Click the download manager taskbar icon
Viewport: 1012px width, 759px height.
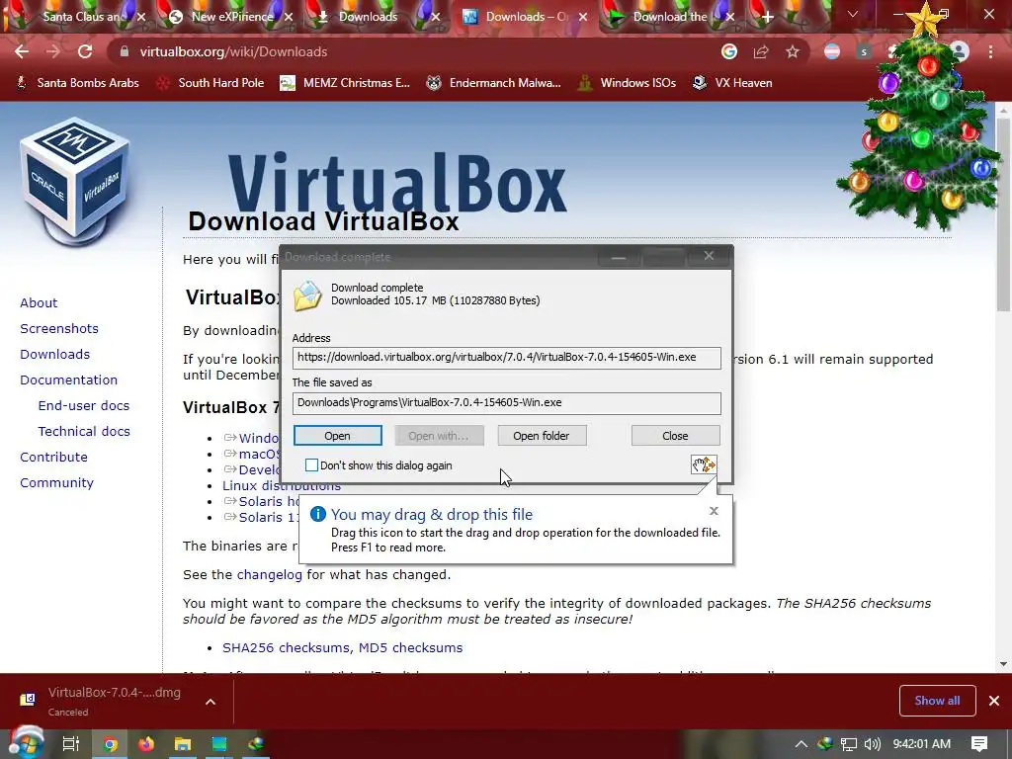click(x=256, y=744)
